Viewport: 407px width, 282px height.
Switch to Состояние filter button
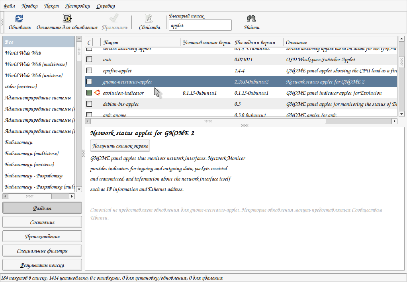click(x=42, y=222)
